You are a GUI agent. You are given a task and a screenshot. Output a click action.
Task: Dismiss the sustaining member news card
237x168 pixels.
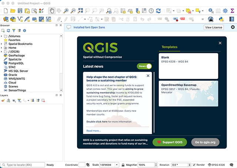(148, 76)
